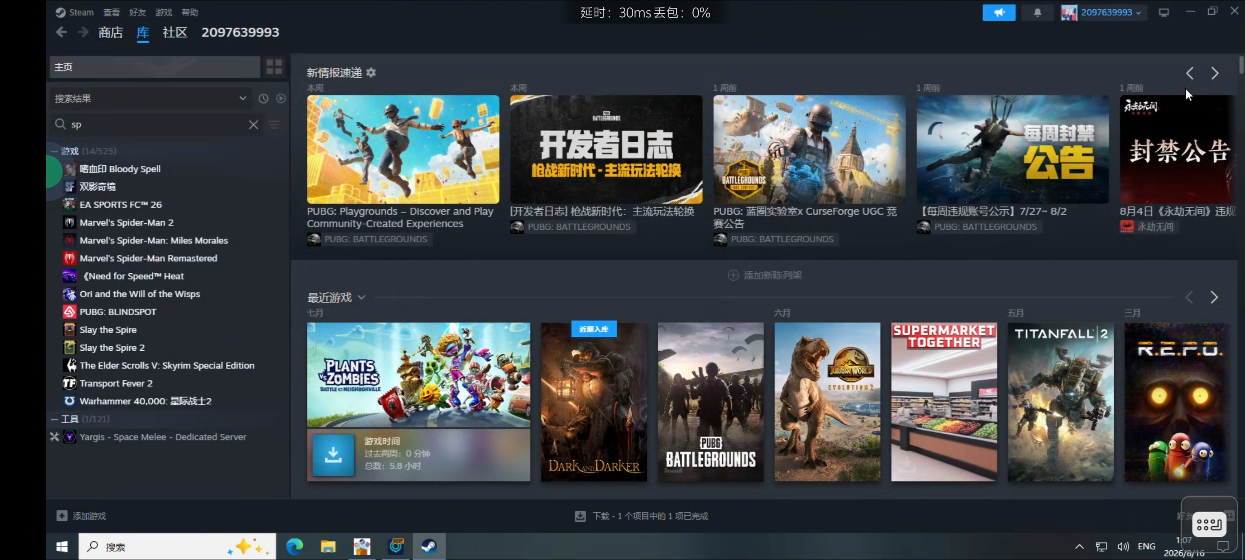Select EA SPORTS FC 26

(121, 205)
